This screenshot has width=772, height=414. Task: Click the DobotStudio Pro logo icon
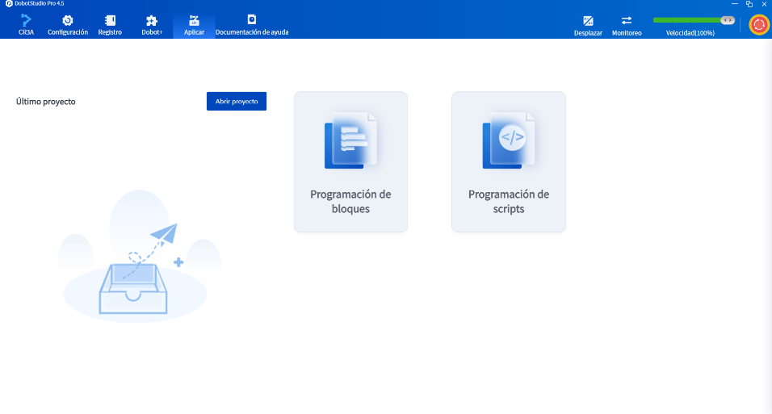click(x=8, y=3)
